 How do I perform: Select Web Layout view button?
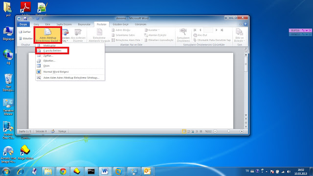click(x=192, y=132)
